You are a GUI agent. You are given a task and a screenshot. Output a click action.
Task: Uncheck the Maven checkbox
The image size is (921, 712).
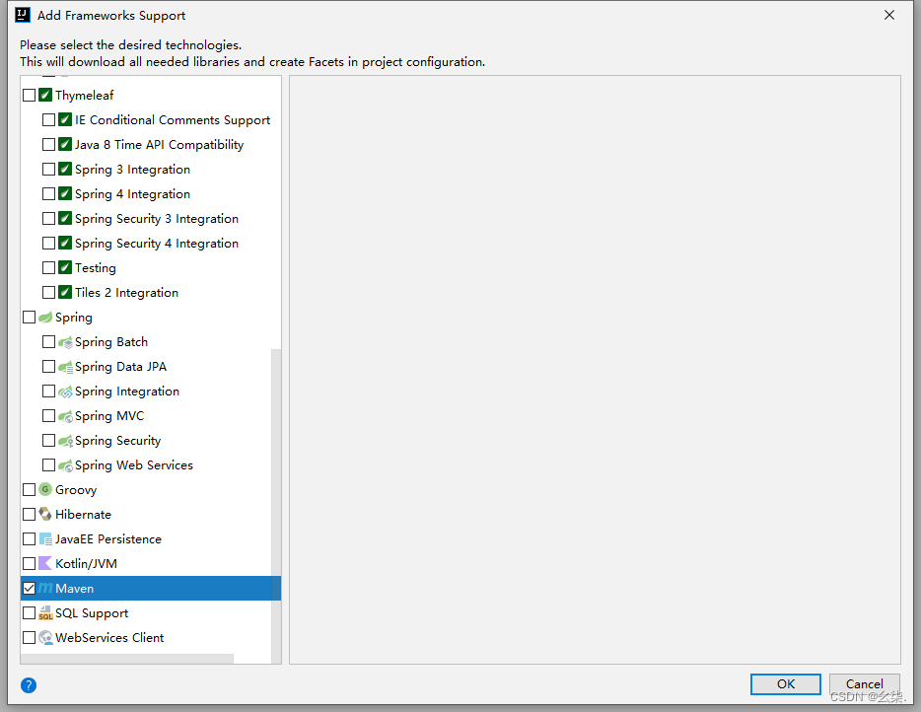tap(29, 588)
